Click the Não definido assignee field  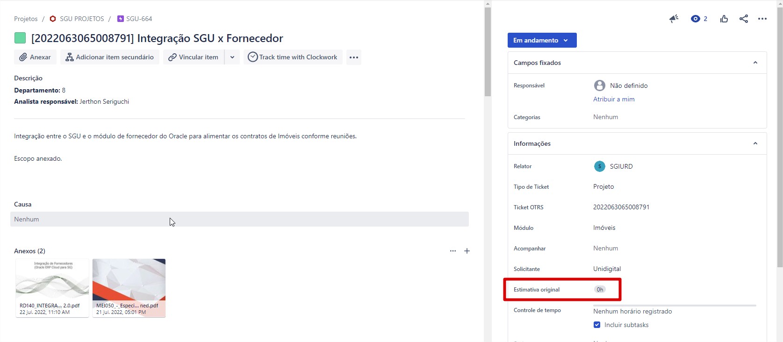tap(629, 85)
